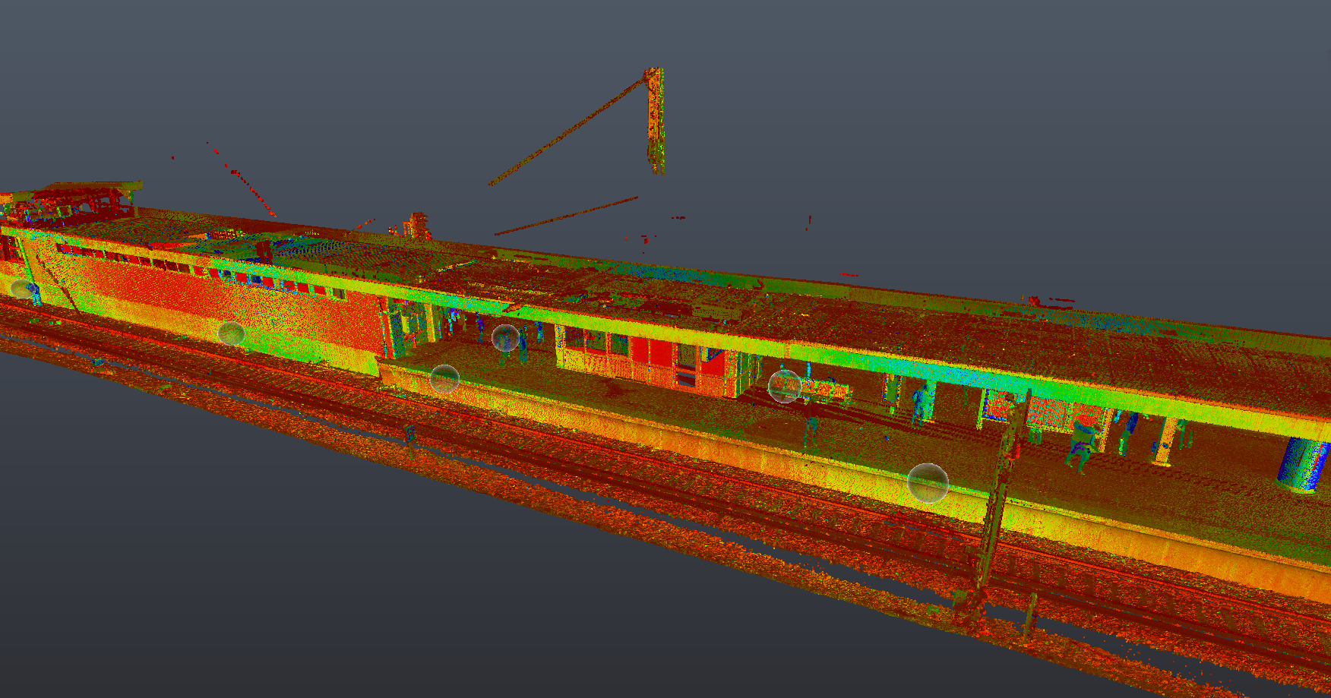
Task: Select scan sphere beside the platform bench sign
Action: click(784, 386)
